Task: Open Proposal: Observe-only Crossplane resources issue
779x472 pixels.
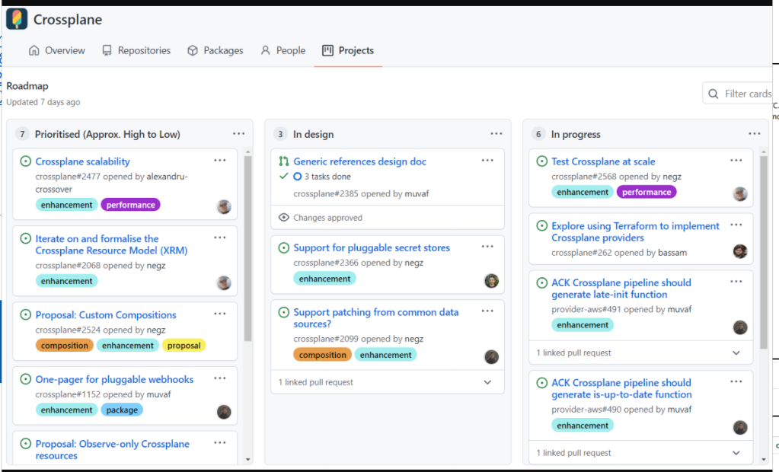Action: pos(112,450)
